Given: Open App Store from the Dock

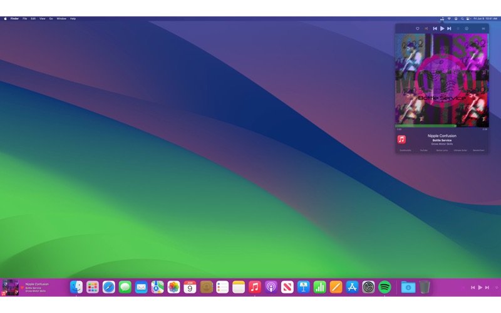Looking at the screenshot, I should tap(352, 287).
